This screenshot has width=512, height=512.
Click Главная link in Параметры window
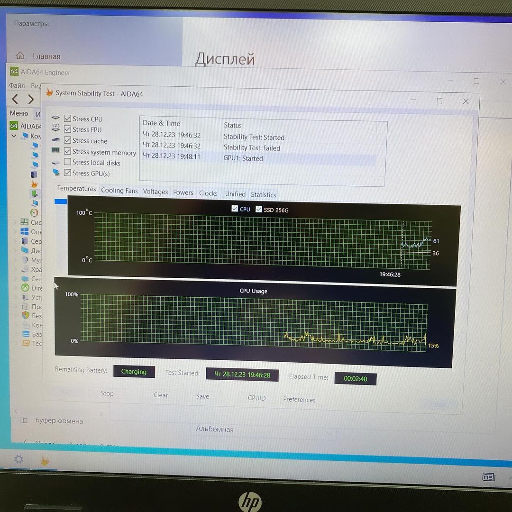coord(46,56)
